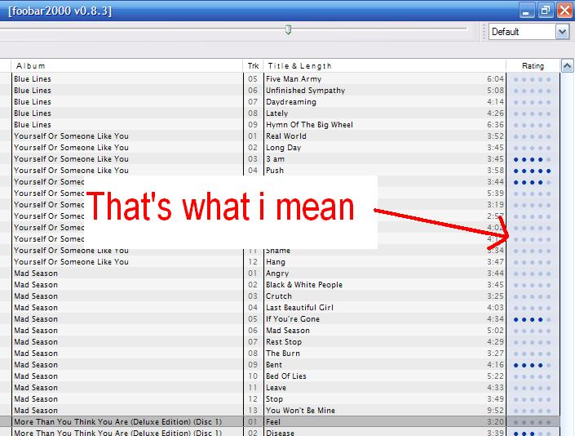
Task: Select the track Lately
Action: [x=276, y=113]
